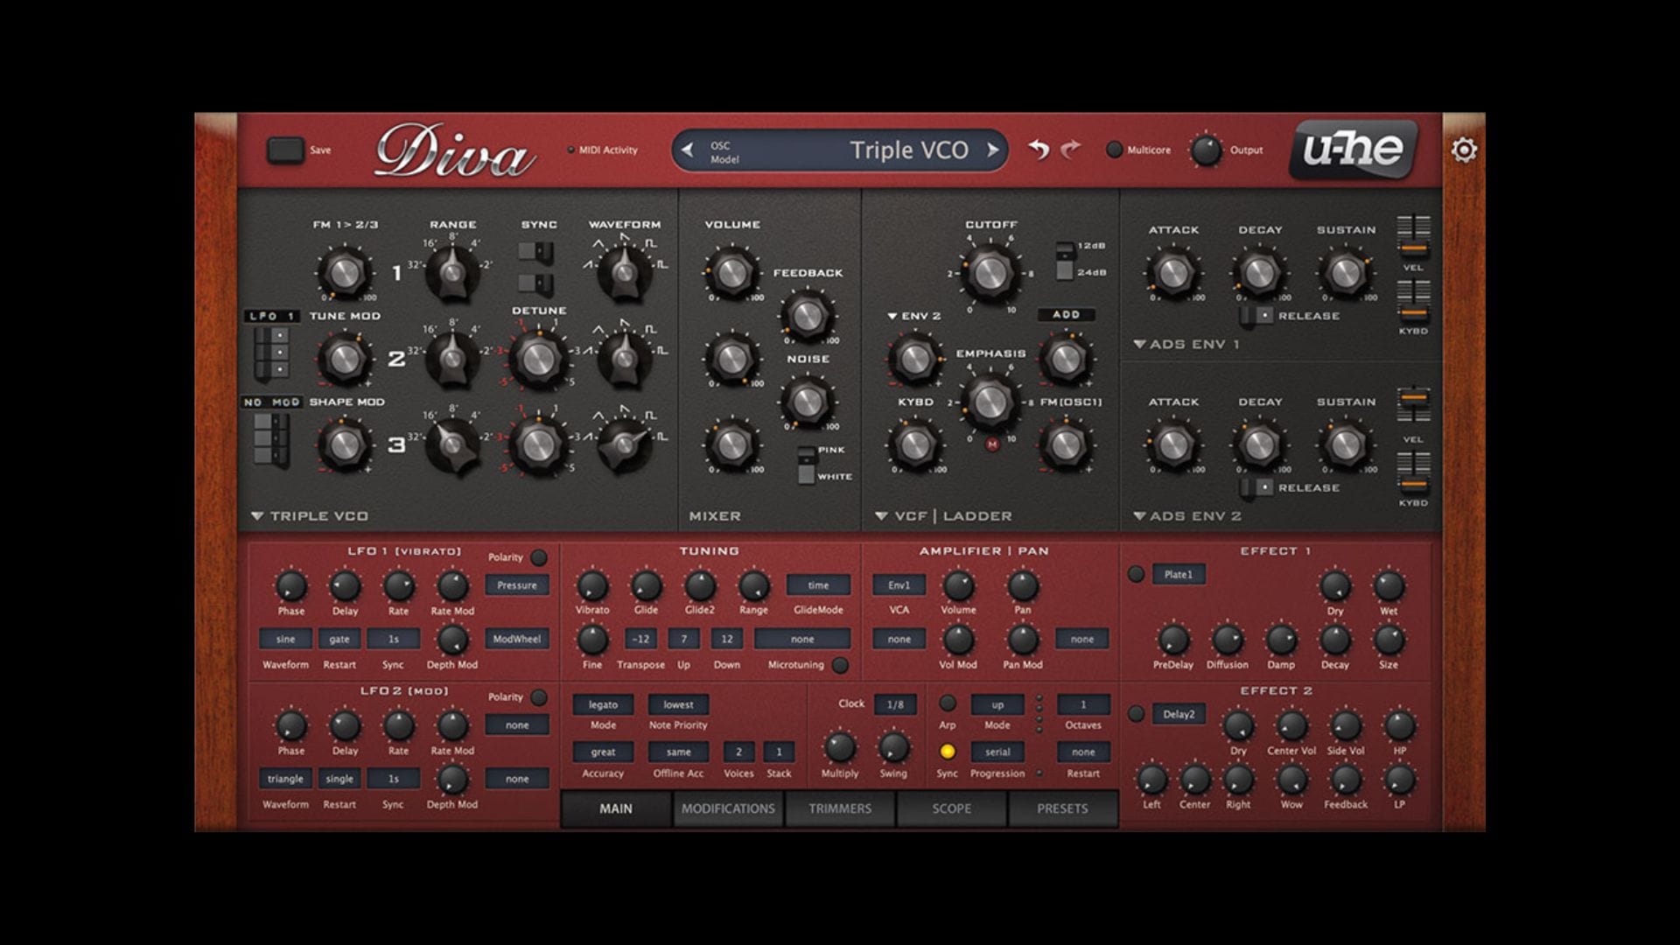The image size is (1680, 945).
Task: Click the Save button icon
Action: click(285, 150)
